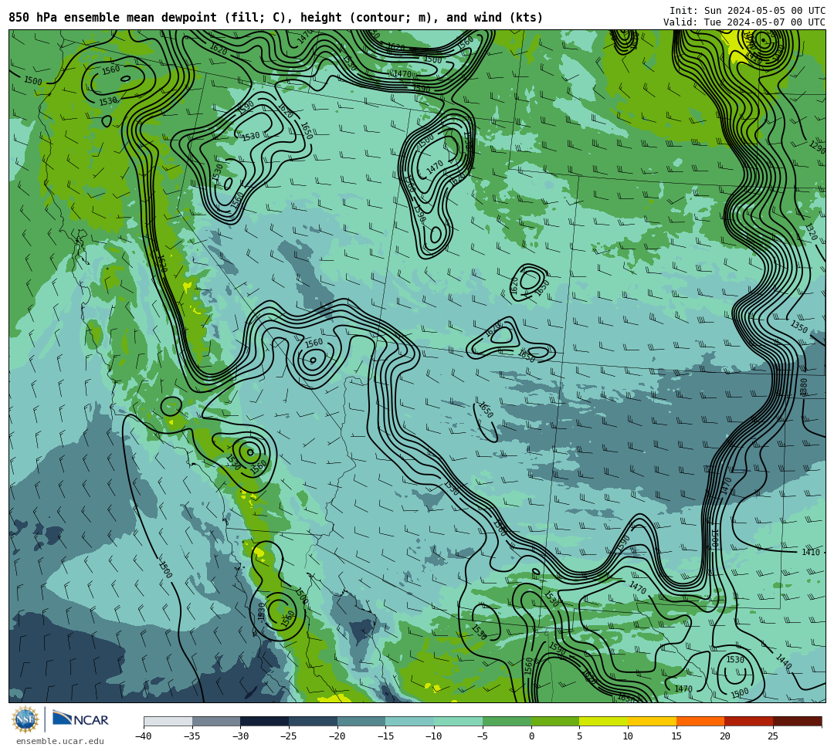834x751 pixels.
Task: Click the 15 colorbar tick label
Action: click(x=676, y=736)
